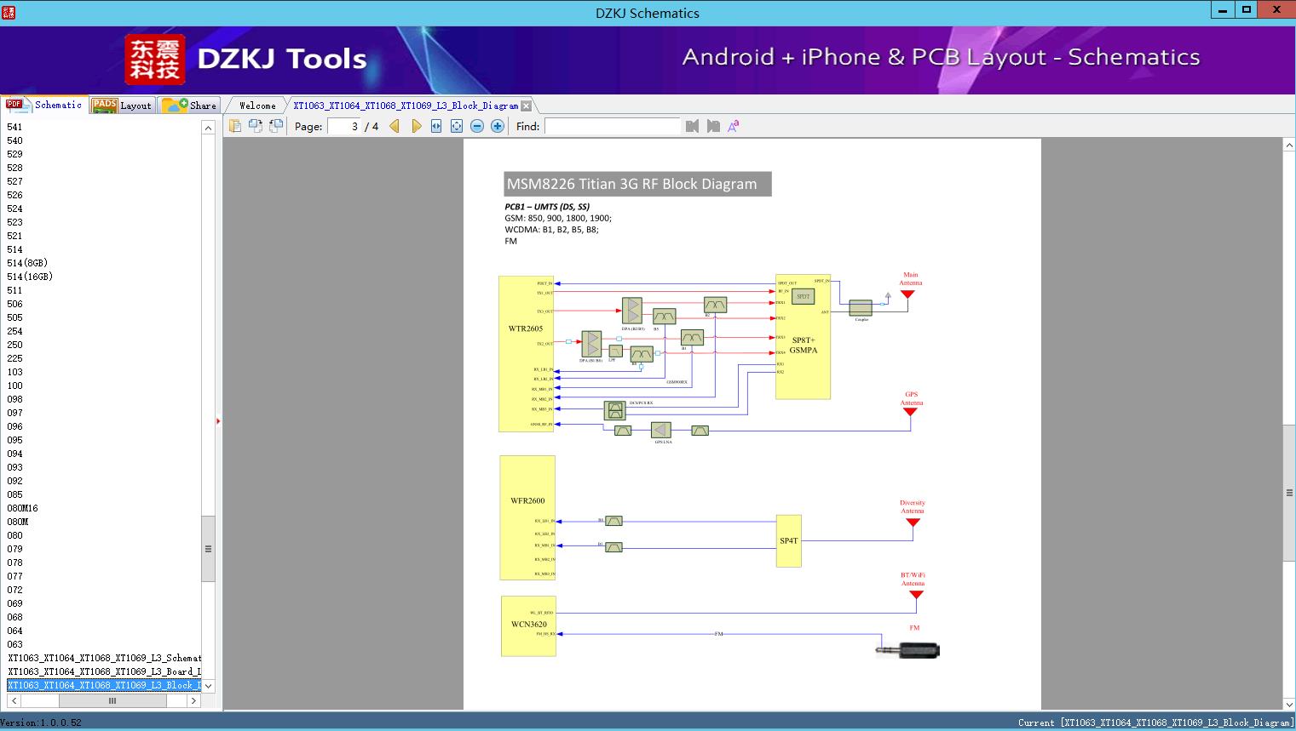Screen dimensions: 1296x731
Task: Click the list horizontal scroll-left arrow
Action: tap(14, 701)
